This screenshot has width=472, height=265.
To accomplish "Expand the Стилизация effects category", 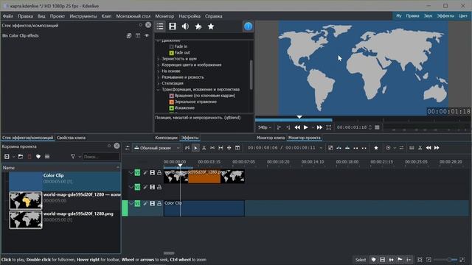I will point(159,83).
